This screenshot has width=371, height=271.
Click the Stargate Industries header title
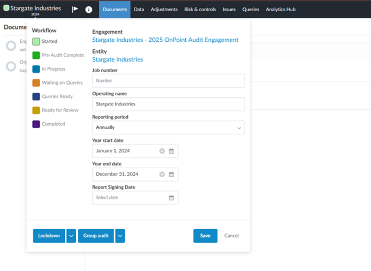[35, 8]
